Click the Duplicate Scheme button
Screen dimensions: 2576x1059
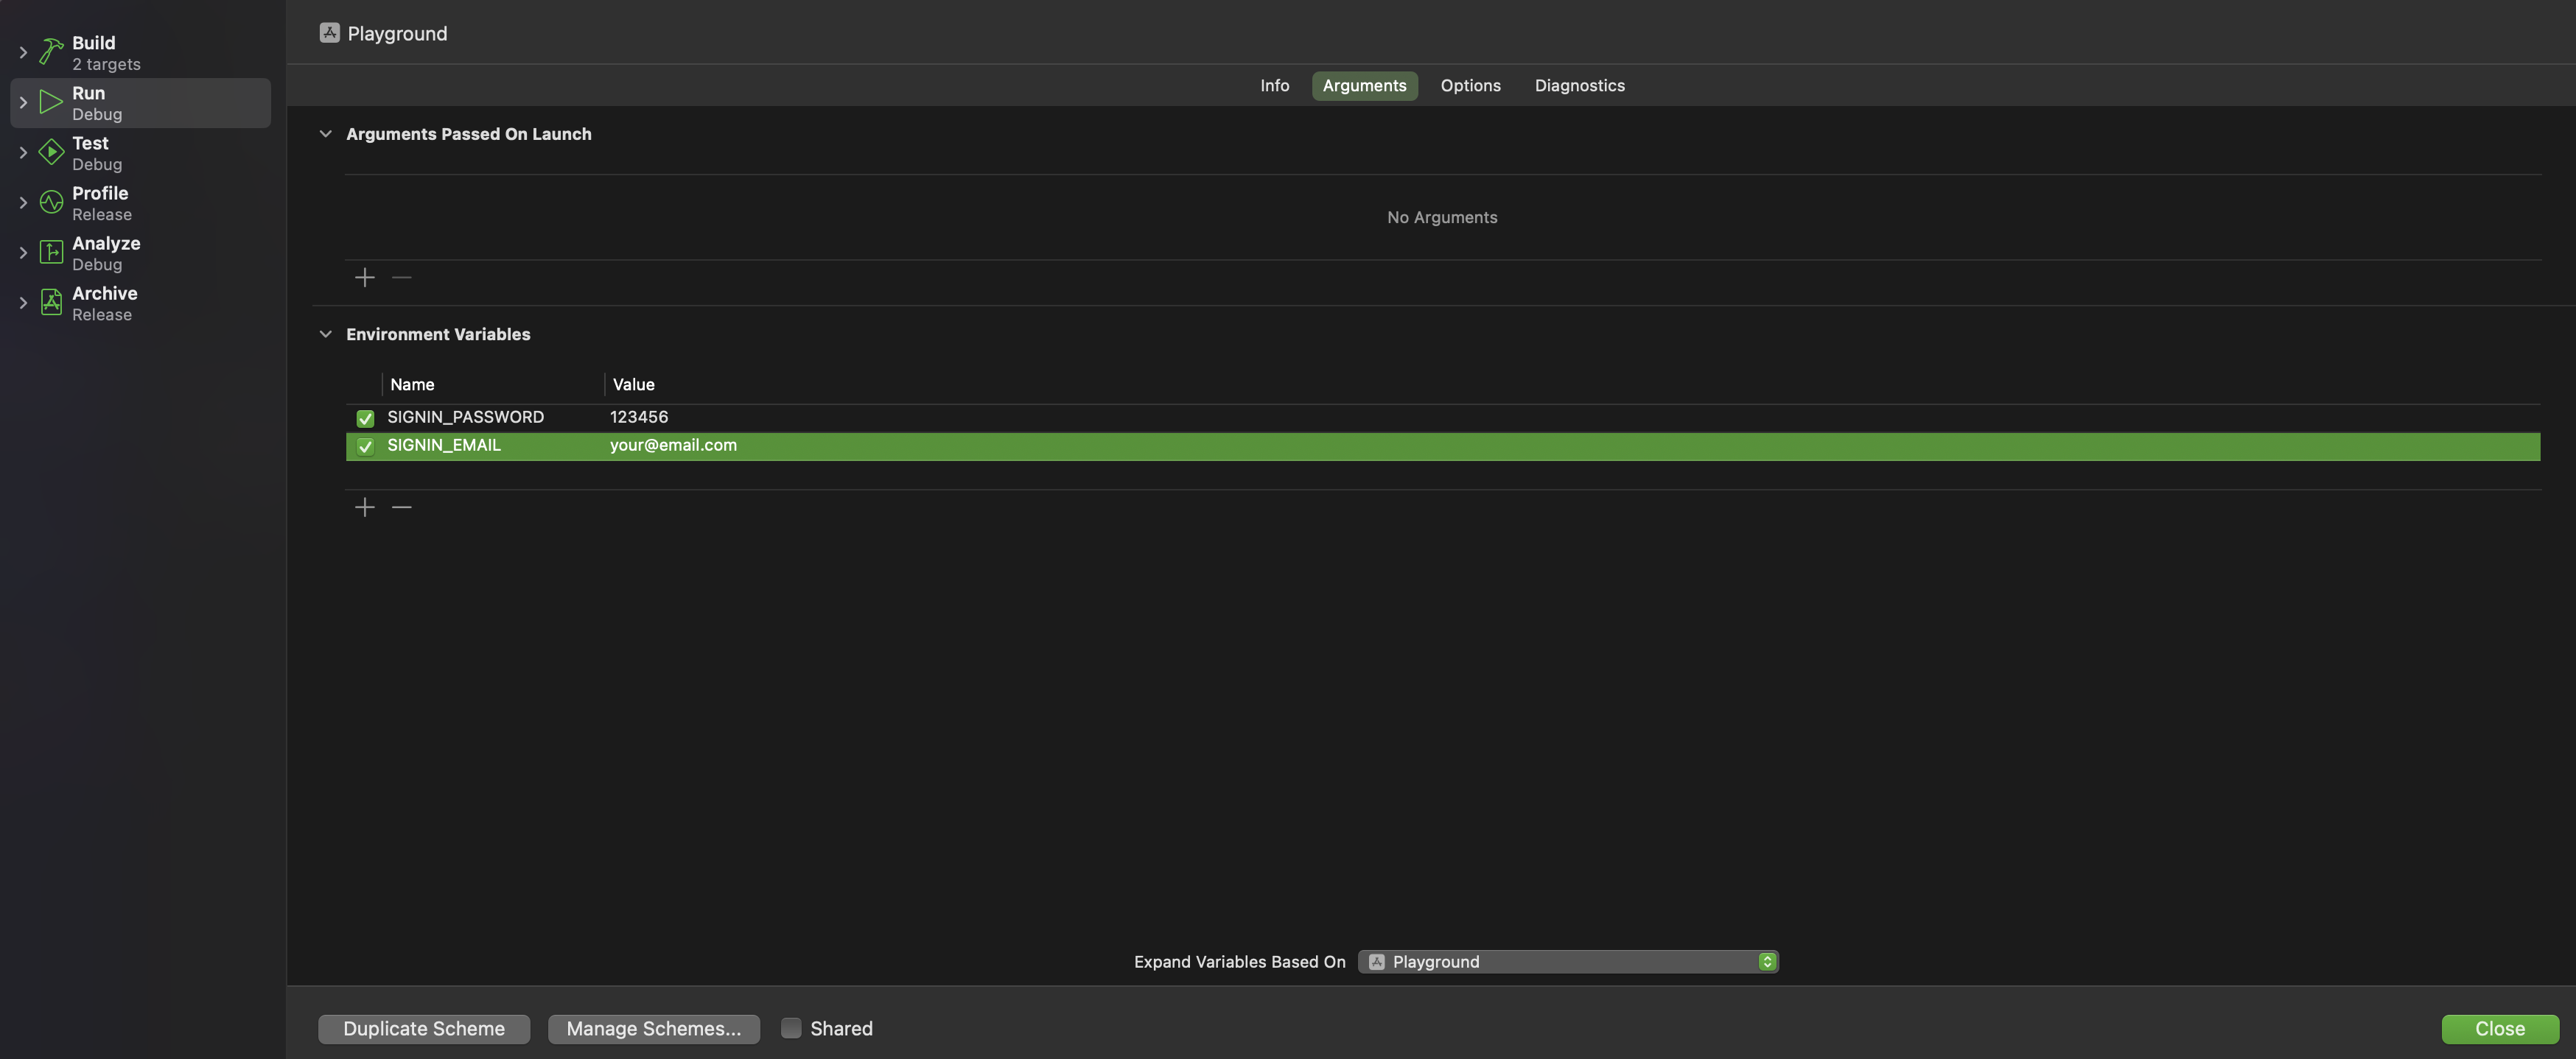click(x=423, y=1028)
